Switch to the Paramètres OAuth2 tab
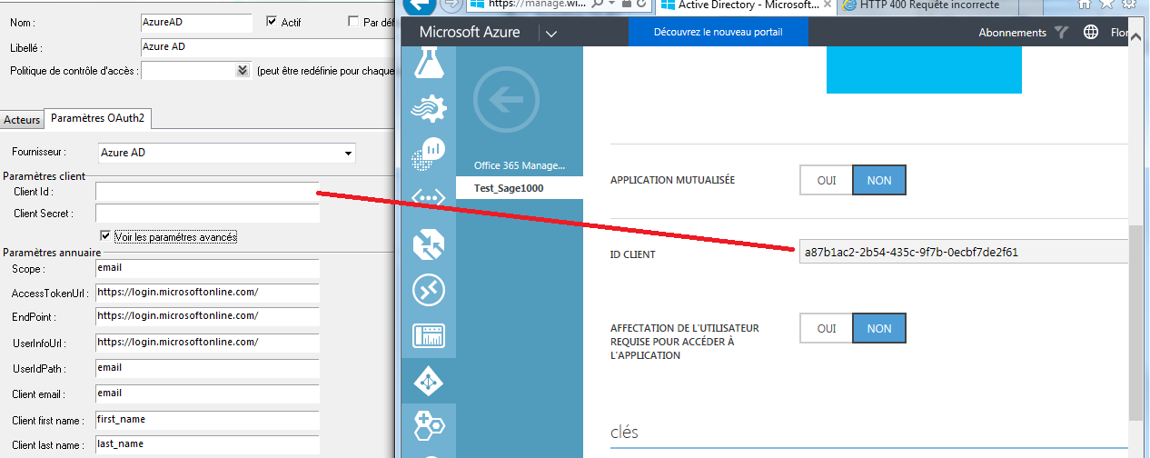This screenshot has height=458, width=1150. 97,118
